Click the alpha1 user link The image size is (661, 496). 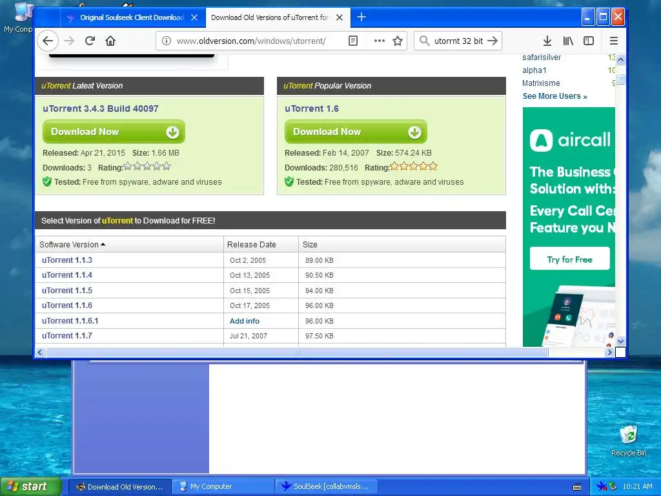(534, 70)
